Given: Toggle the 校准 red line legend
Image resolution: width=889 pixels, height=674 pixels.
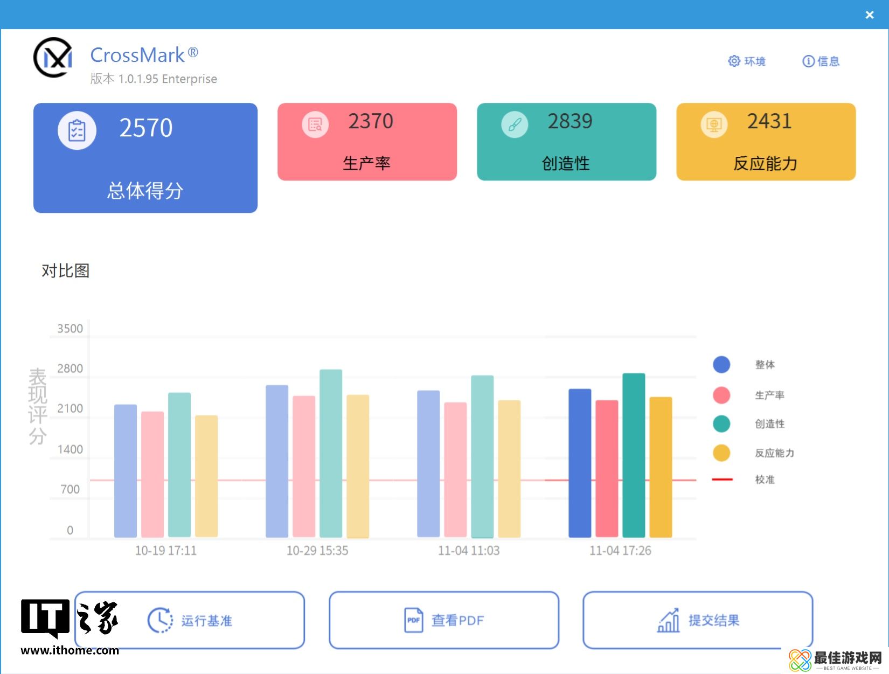Looking at the screenshot, I should coord(722,479).
